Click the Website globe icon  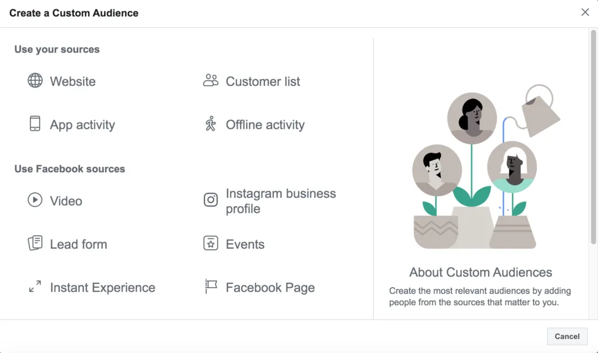(35, 81)
